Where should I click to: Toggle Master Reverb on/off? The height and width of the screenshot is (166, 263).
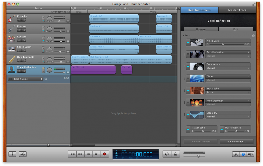[222, 129]
